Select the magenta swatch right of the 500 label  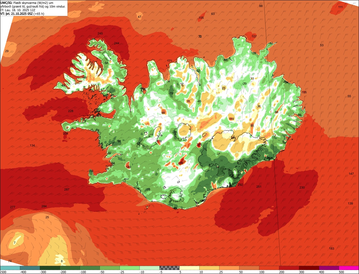pos(349,268)
